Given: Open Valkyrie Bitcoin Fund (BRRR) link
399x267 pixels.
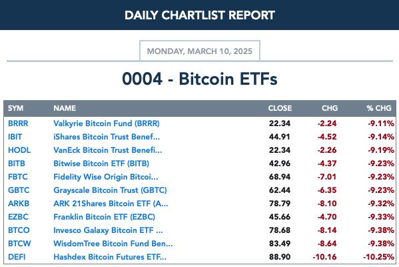Looking at the screenshot, I should [x=107, y=123].
